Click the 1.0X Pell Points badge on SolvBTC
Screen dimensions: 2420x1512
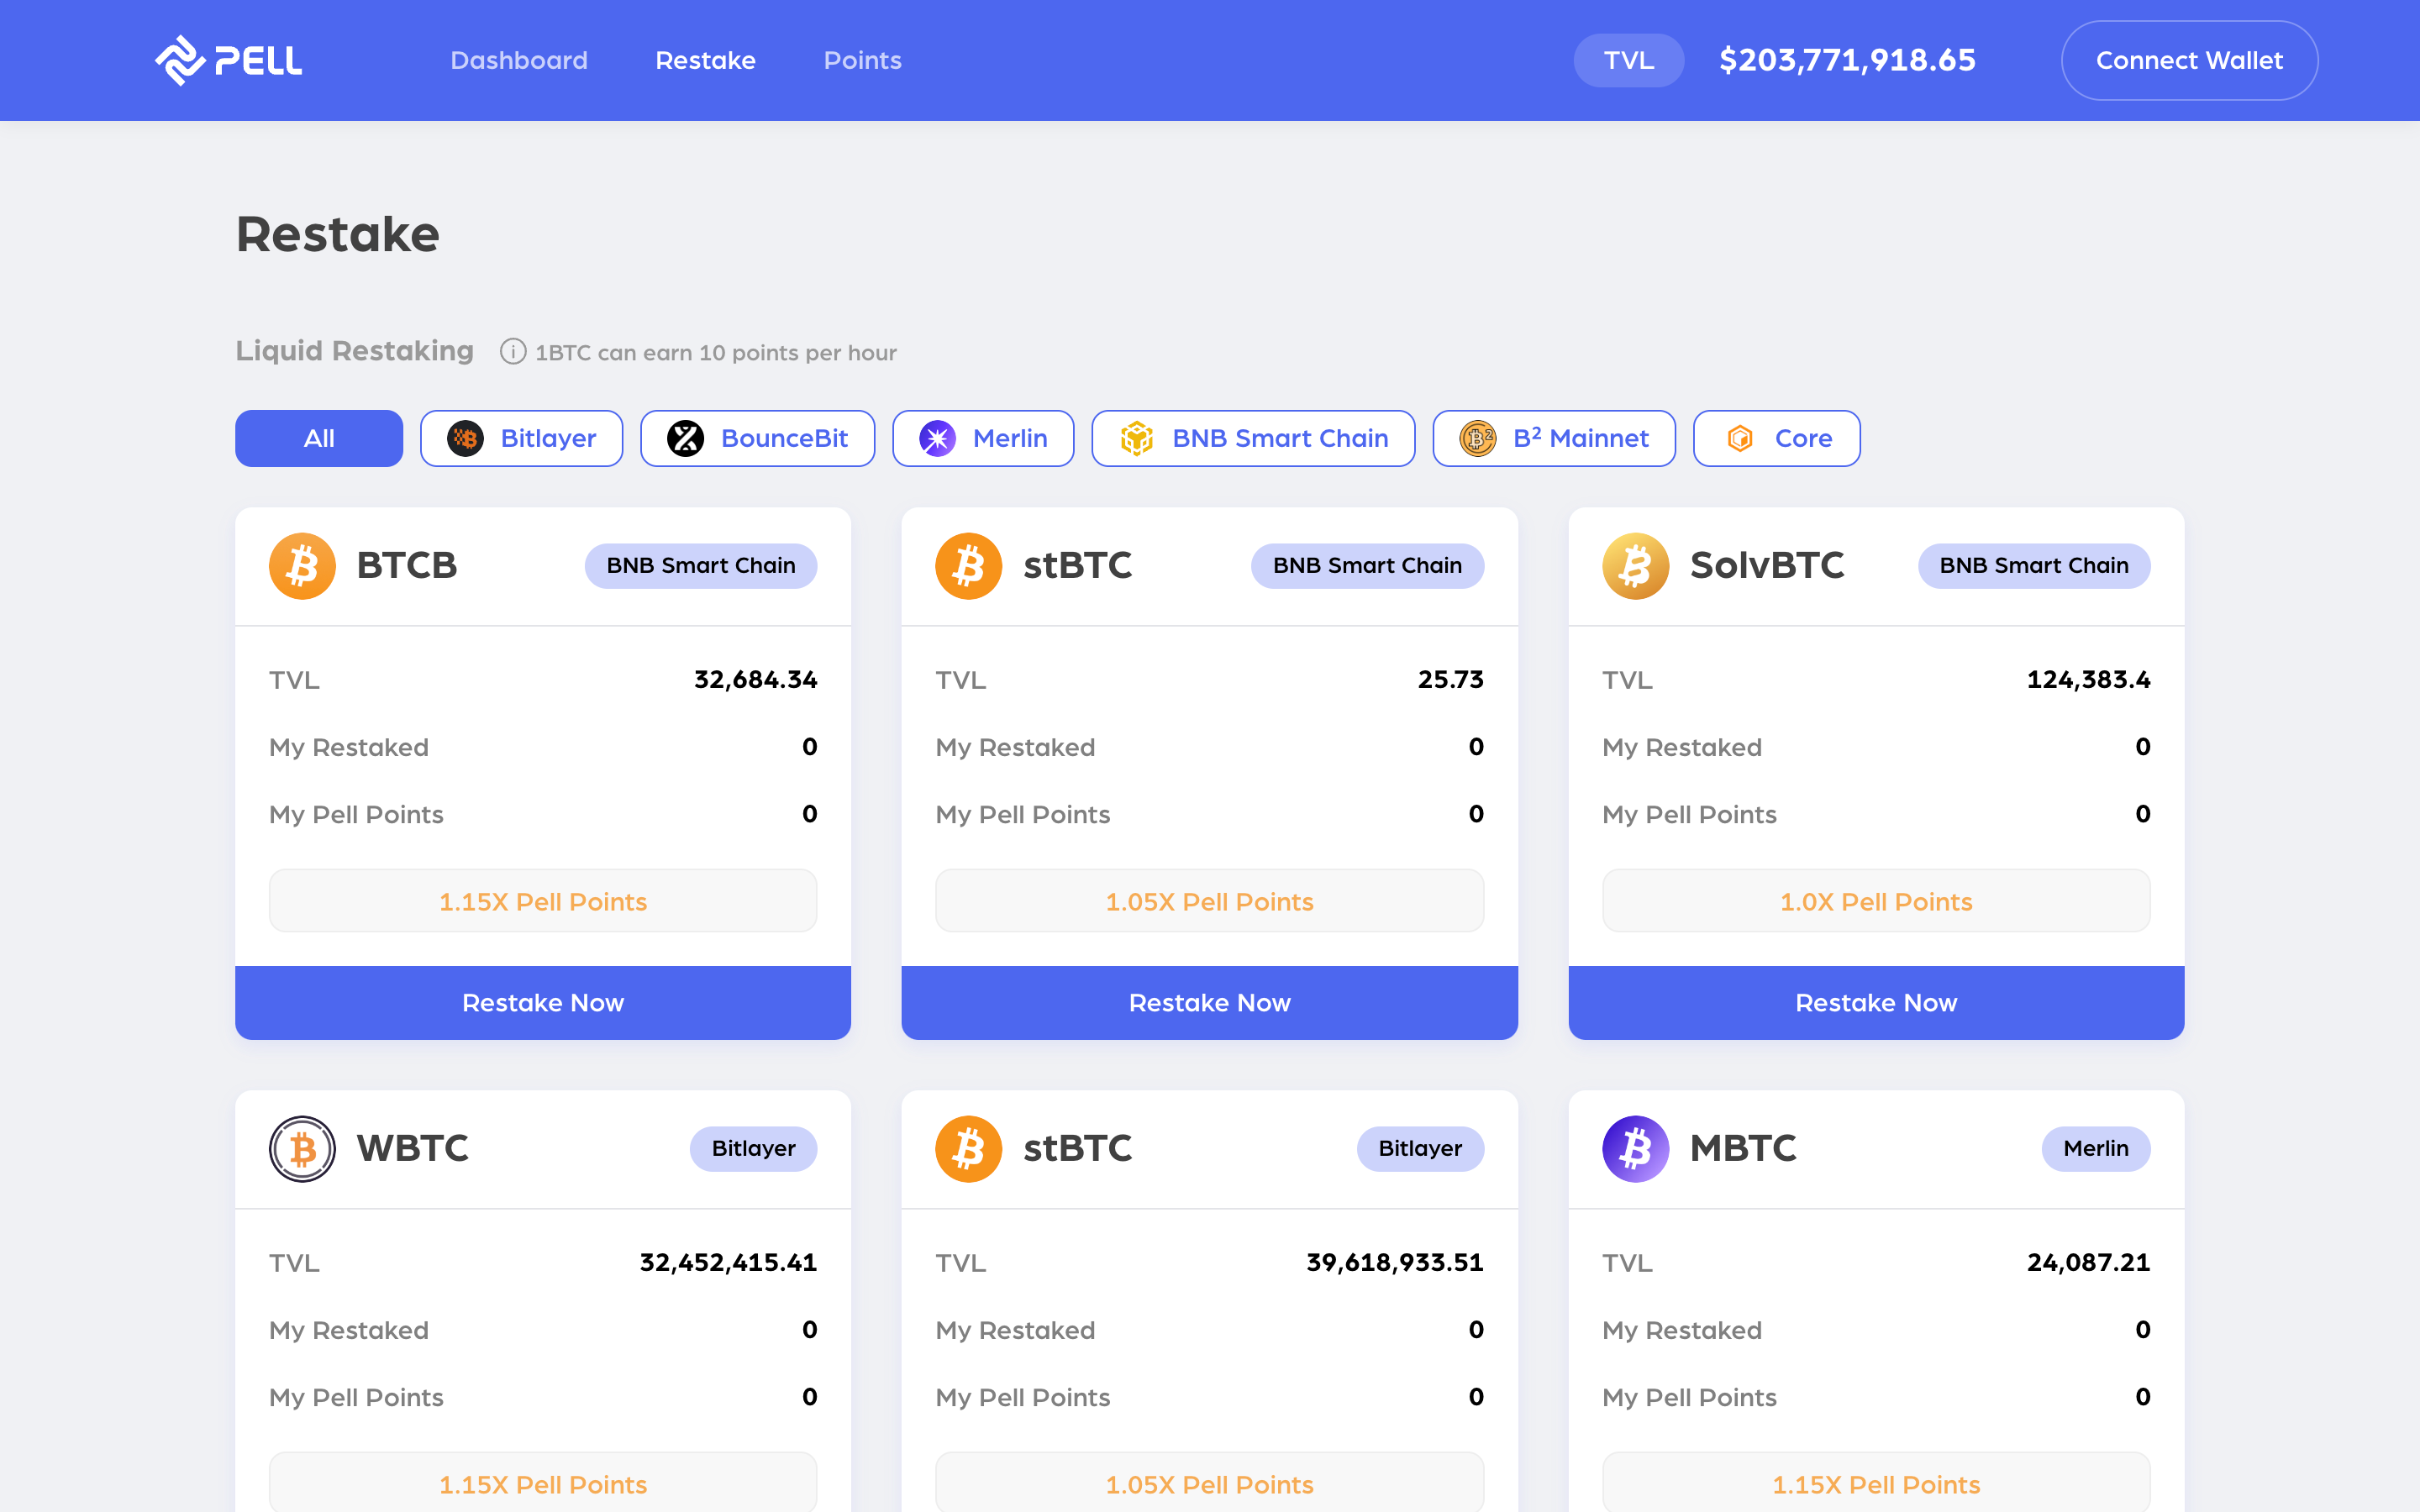click(1875, 901)
